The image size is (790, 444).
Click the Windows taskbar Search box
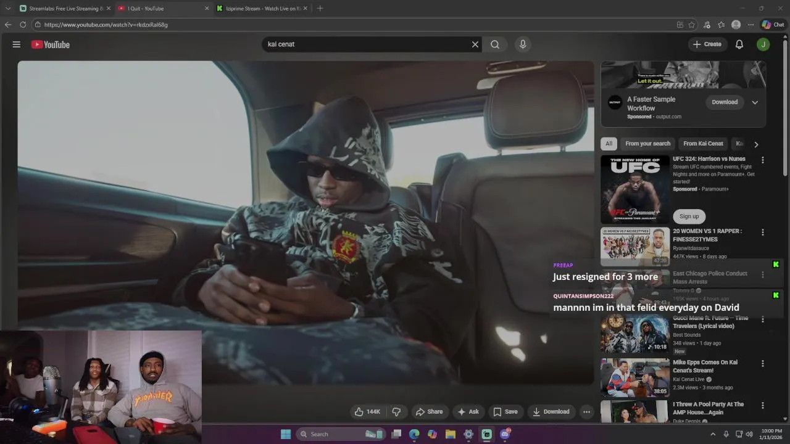pyautogui.click(x=341, y=434)
